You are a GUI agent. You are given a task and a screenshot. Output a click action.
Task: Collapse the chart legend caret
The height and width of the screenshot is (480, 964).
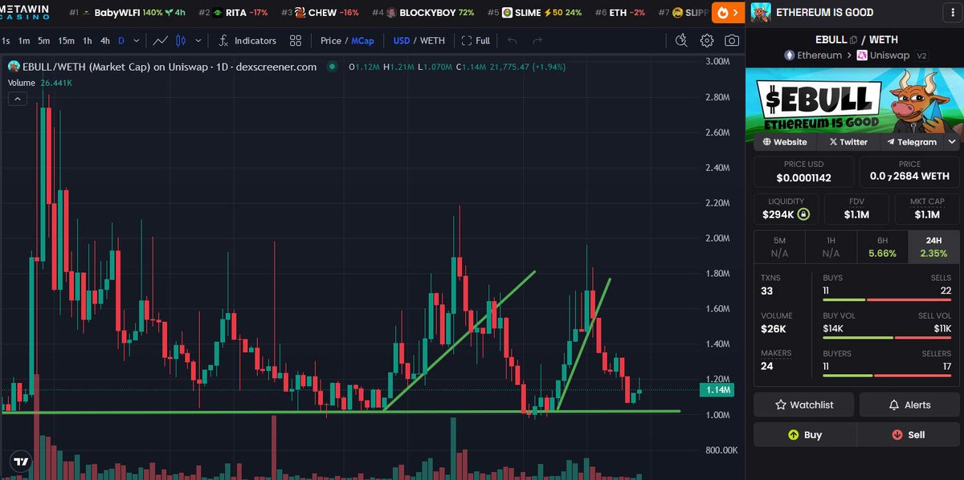tap(17, 99)
